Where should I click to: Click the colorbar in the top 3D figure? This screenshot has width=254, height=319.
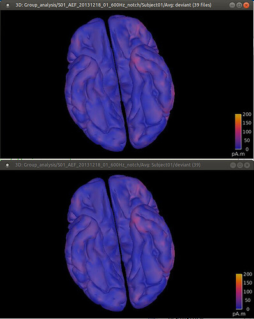(238, 131)
